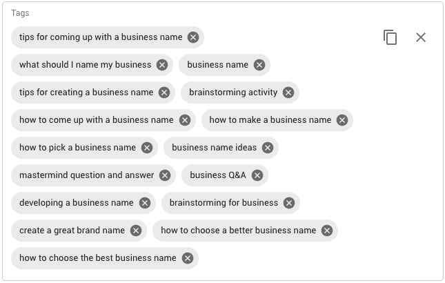Remove the 'what should I name my business' tag
Image resolution: width=445 pixels, height=283 pixels.
click(x=162, y=65)
